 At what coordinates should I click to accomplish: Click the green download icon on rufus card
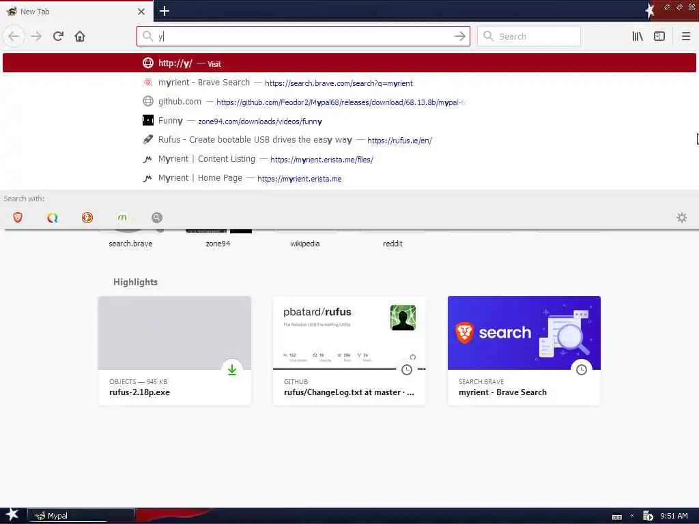pos(232,370)
